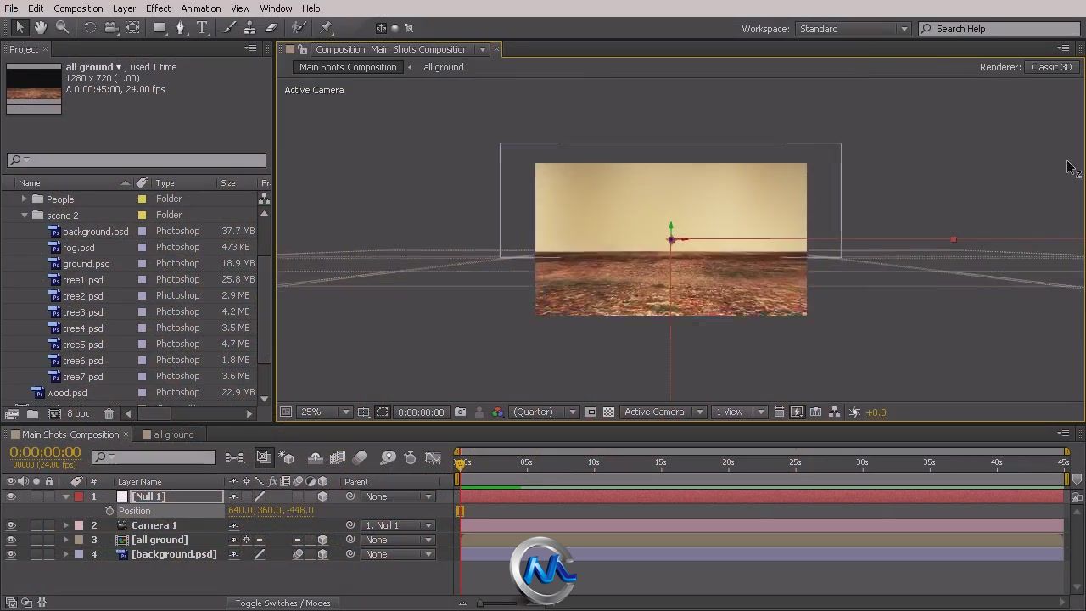This screenshot has width=1086, height=611.
Task: Click the 8 bpc color depth button
Action: [78, 414]
